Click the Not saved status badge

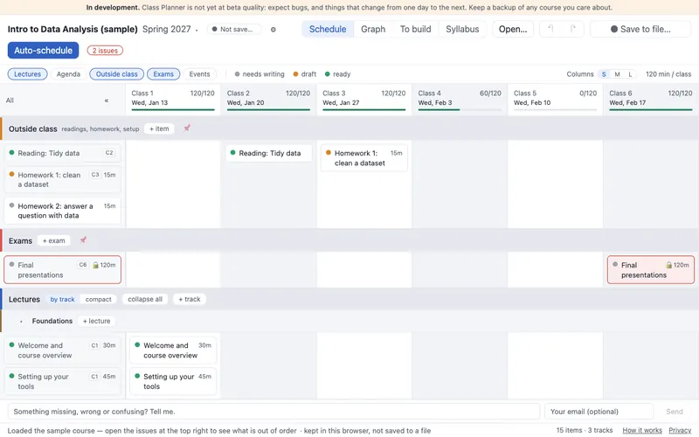pos(234,30)
